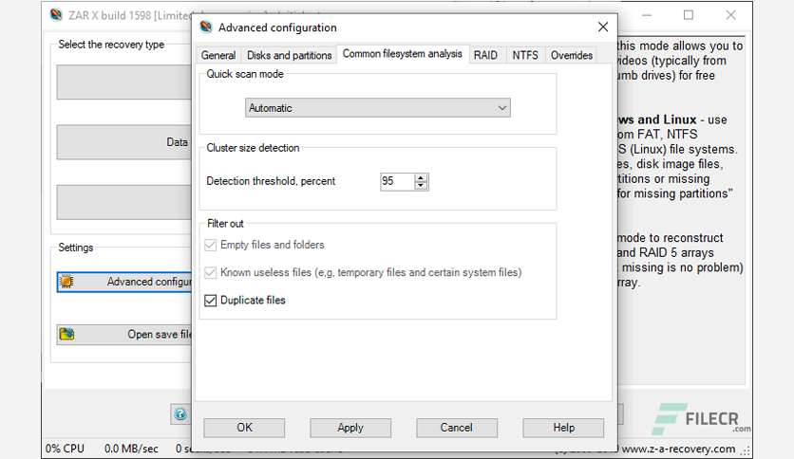
Task: Click the Advanced configuration button in the Settings group
Action: 124,282
